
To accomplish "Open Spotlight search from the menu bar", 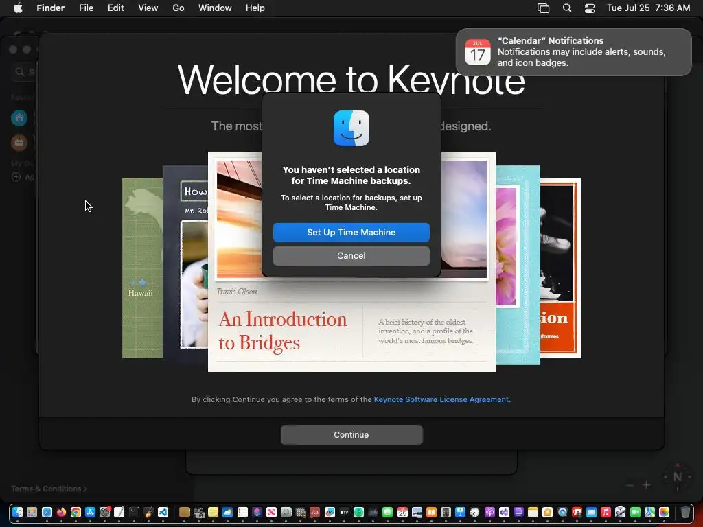I will tap(566, 8).
